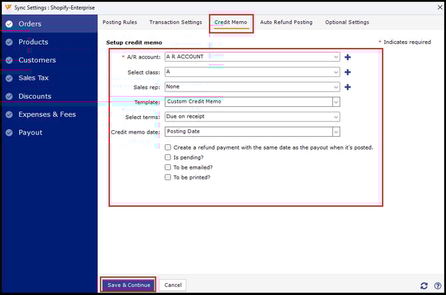The image size is (446, 295).
Task: Tick the To be printed checkbox
Action: [168, 177]
